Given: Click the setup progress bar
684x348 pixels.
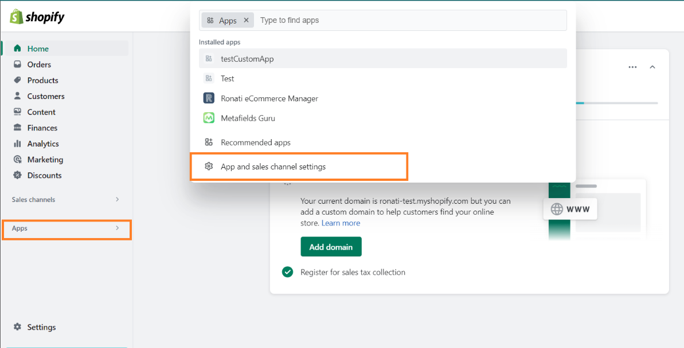Looking at the screenshot, I should [x=617, y=103].
